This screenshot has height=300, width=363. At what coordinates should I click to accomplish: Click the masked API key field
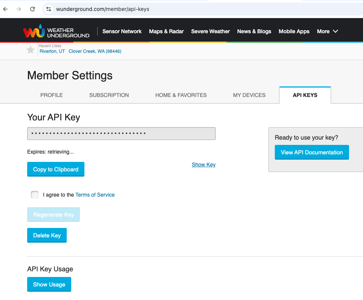point(121,134)
